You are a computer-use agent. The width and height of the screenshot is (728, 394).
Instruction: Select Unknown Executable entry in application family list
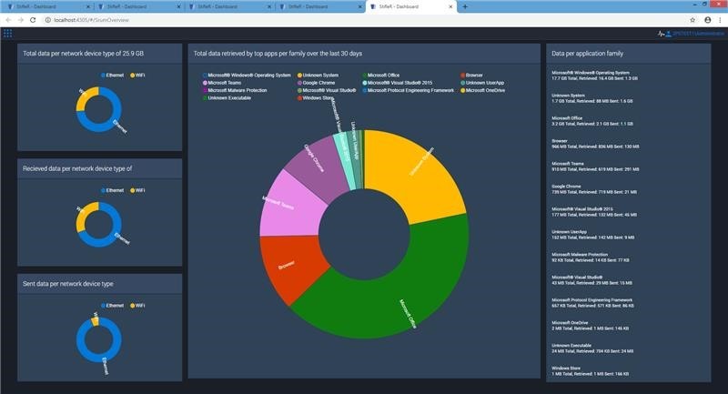point(592,349)
